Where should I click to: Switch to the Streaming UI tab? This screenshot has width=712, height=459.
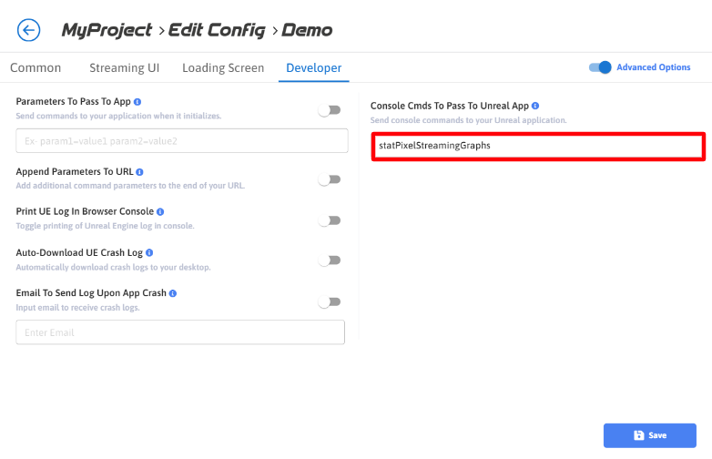(124, 68)
